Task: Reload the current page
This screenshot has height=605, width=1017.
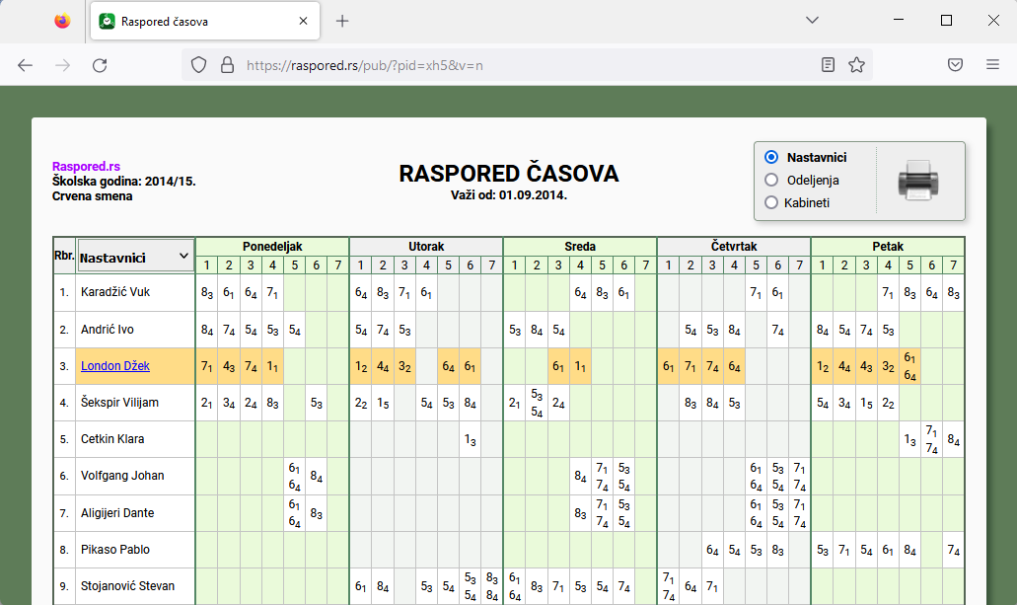Action: tap(100, 65)
